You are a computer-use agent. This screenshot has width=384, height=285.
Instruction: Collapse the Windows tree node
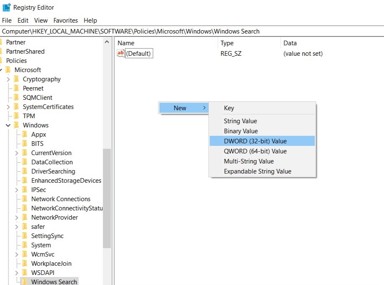tap(8, 125)
